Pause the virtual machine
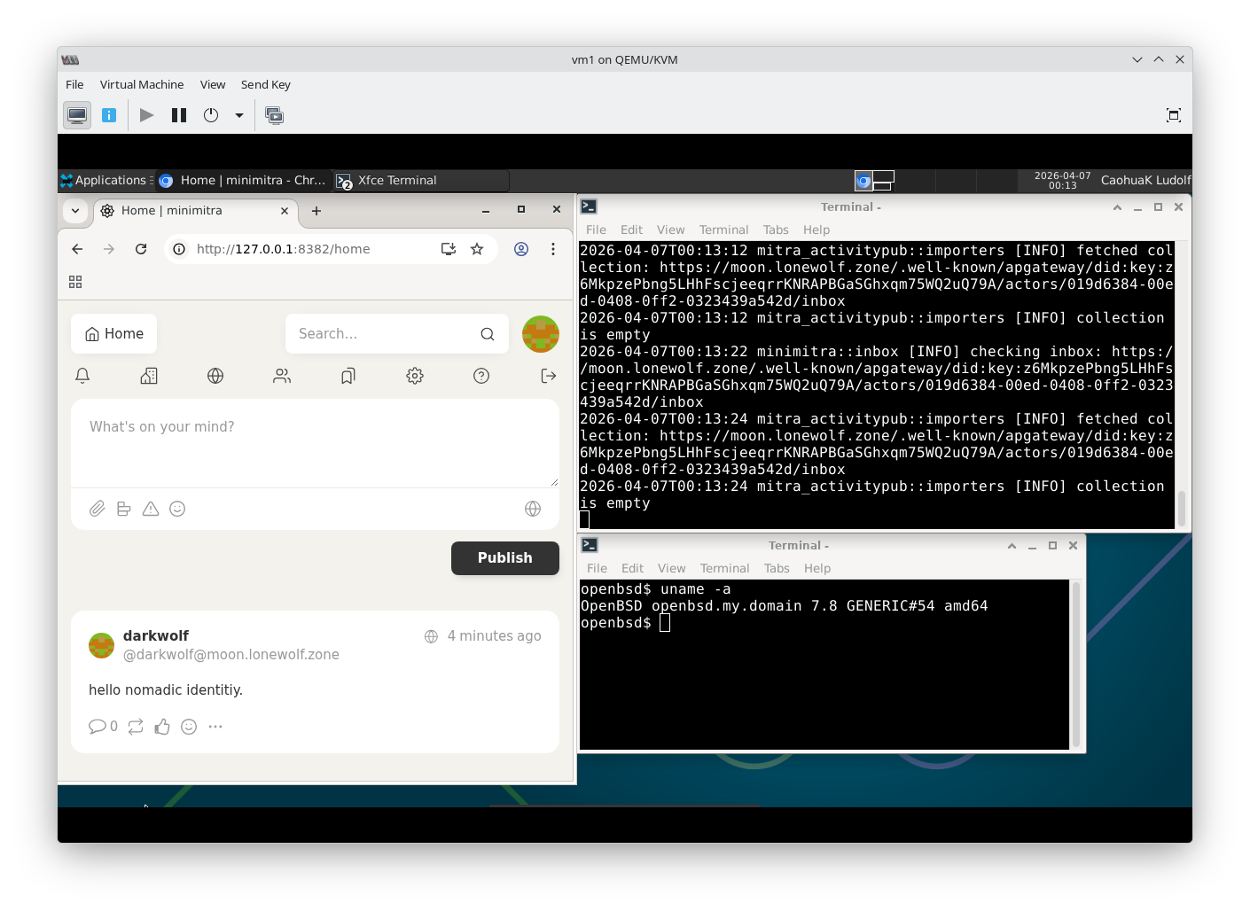The height and width of the screenshot is (911, 1250). tap(179, 115)
